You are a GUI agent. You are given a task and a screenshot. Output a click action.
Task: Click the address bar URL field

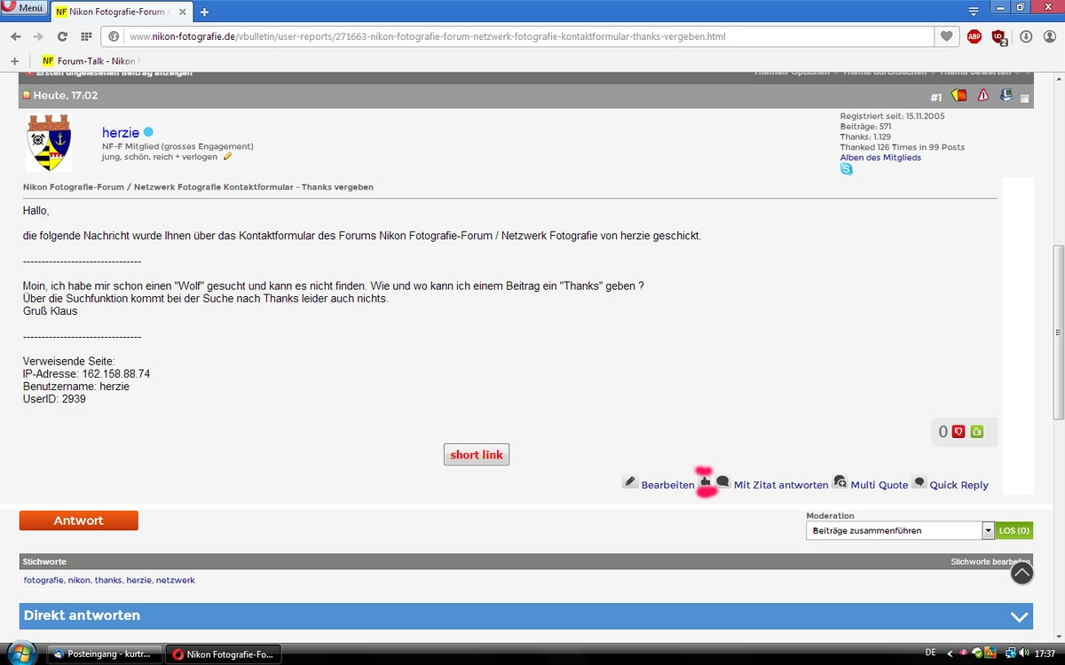coord(517,36)
